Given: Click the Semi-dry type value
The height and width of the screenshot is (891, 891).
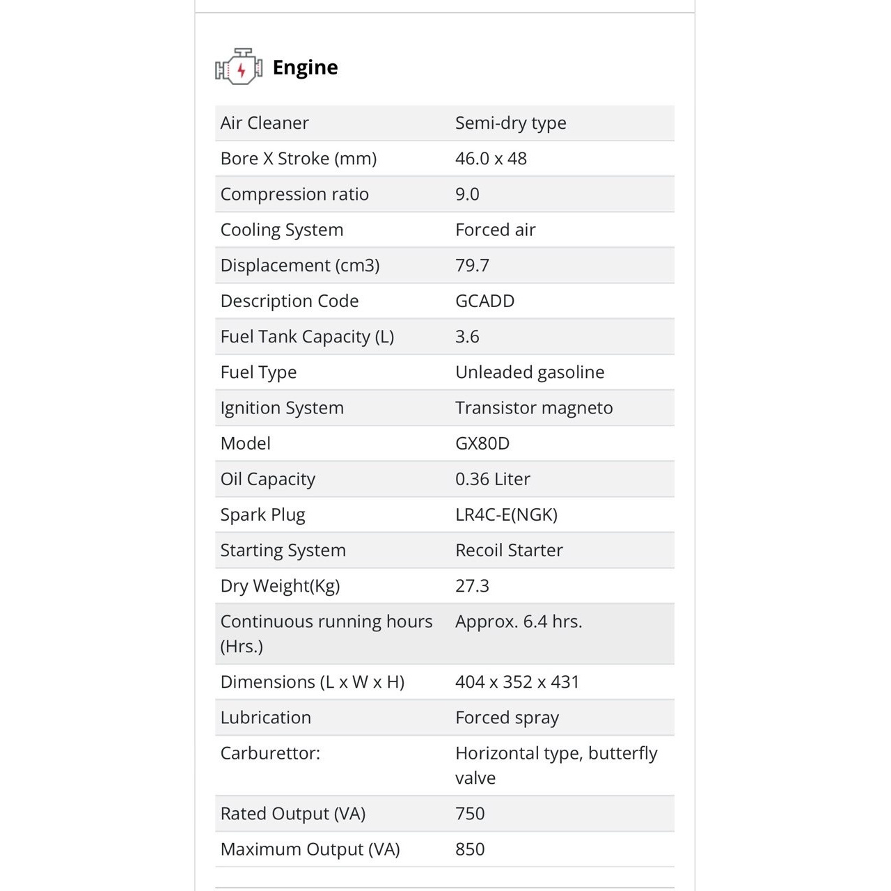Looking at the screenshot, I should (x=510, y=123).
